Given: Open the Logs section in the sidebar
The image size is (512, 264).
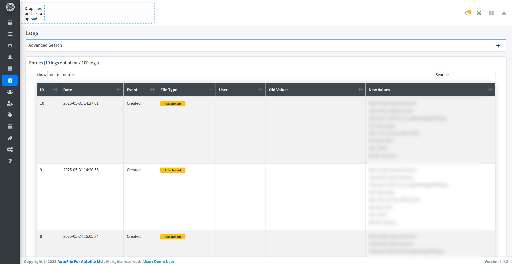Looking at the screenshot, I should (10, 80).
